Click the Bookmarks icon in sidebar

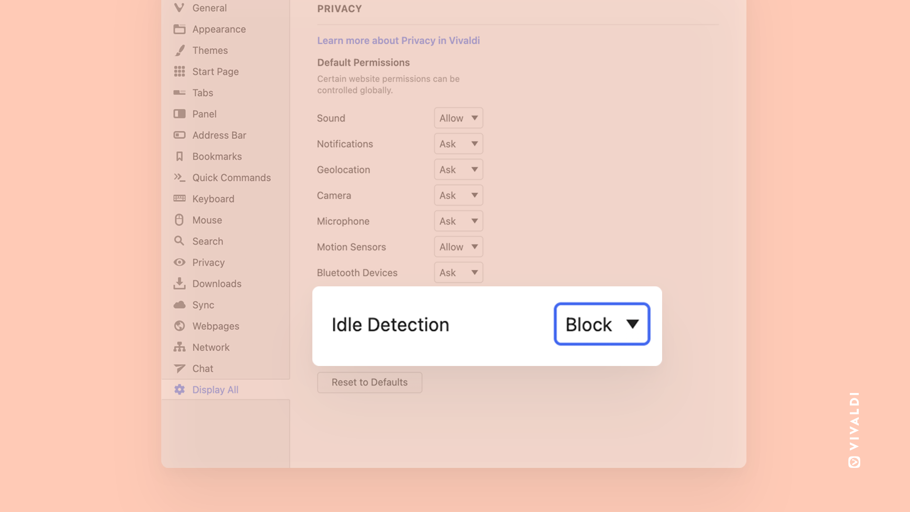tap(179, 156)
